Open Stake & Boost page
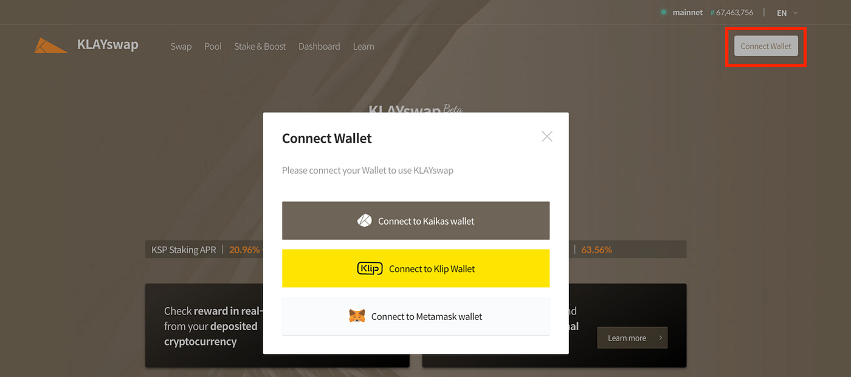Screen dimensions: 851x377 [x=260, y=46]
